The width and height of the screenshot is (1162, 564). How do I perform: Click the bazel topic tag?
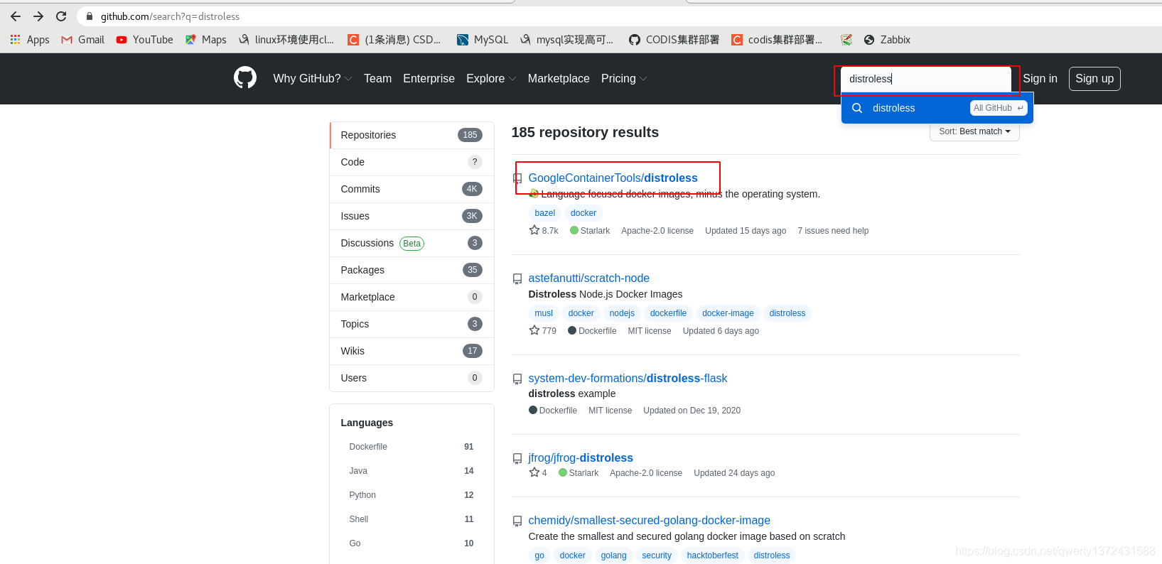[x=545, y=213]
